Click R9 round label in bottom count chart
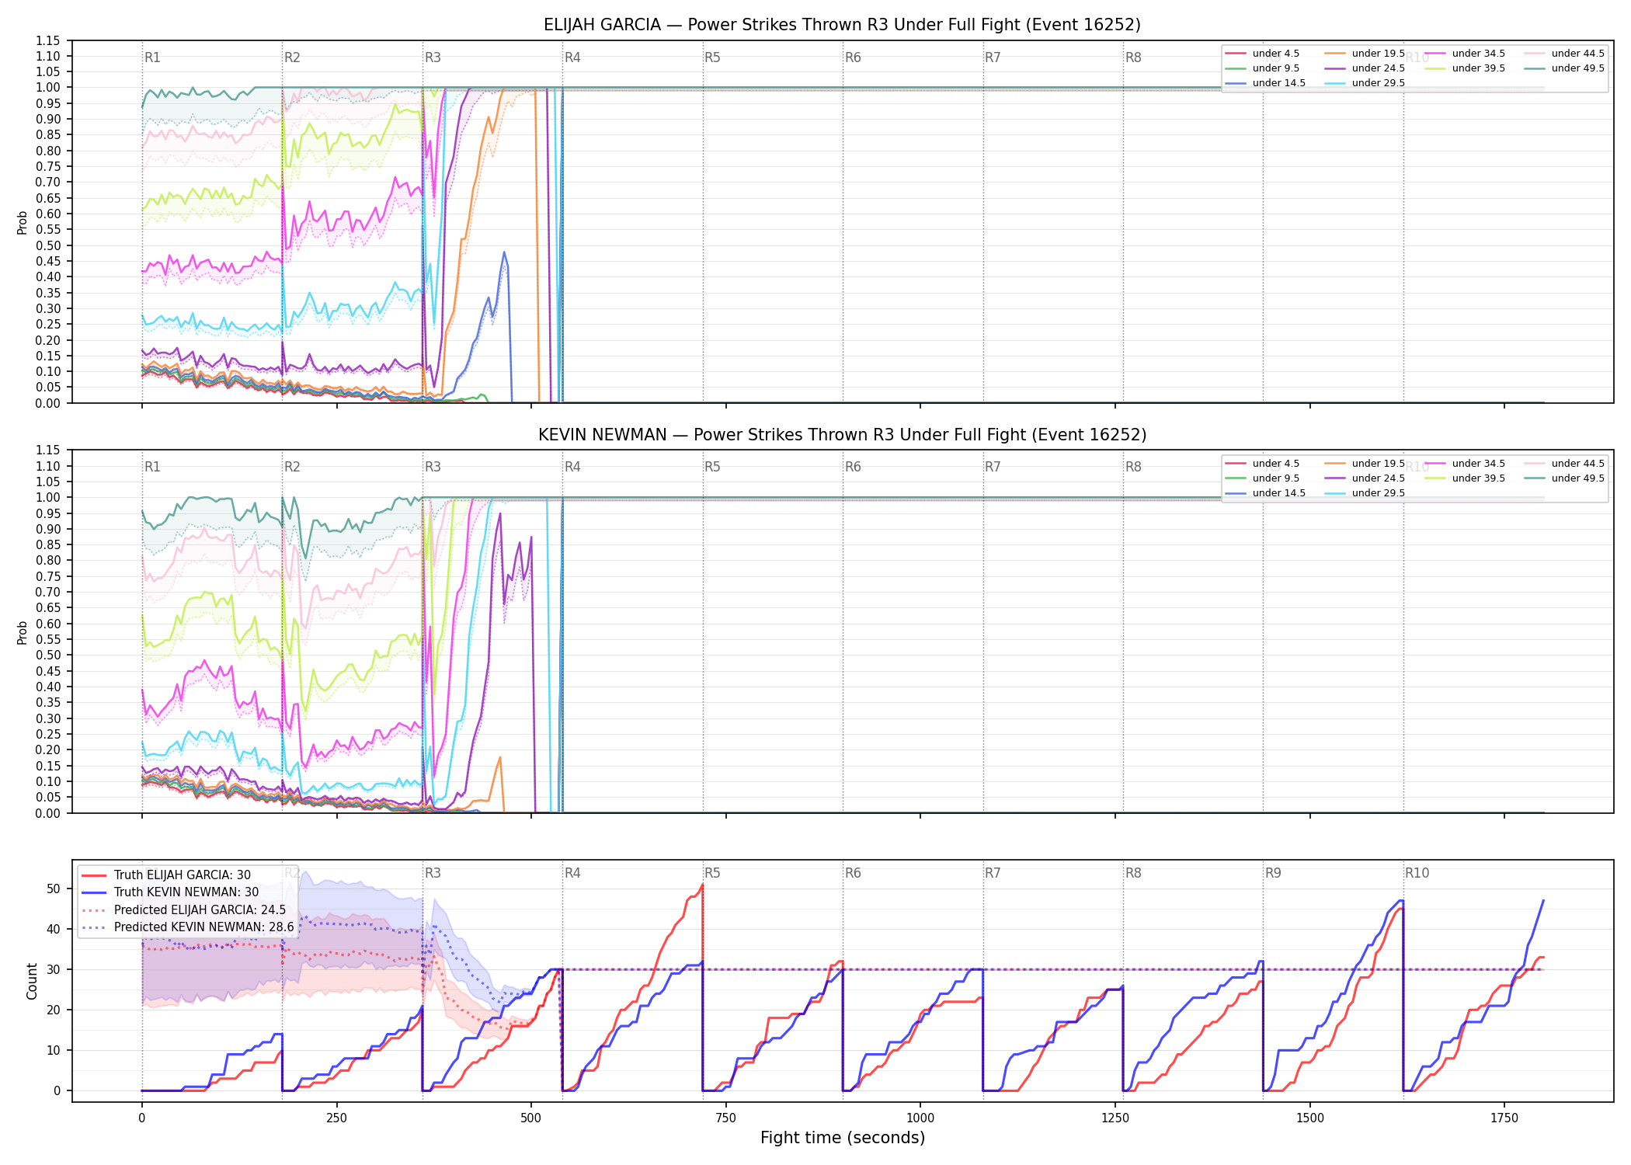This screenshot has height=1165, width=1631. tap(1273, 873)
